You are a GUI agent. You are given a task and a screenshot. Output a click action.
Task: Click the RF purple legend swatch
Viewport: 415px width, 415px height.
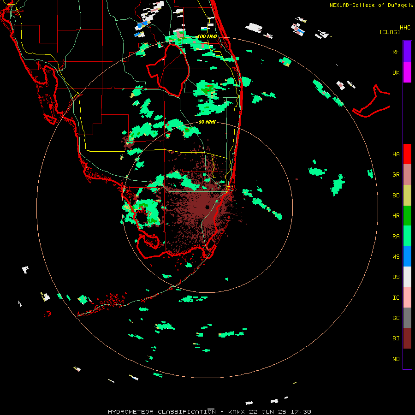(x=407, y=52)
